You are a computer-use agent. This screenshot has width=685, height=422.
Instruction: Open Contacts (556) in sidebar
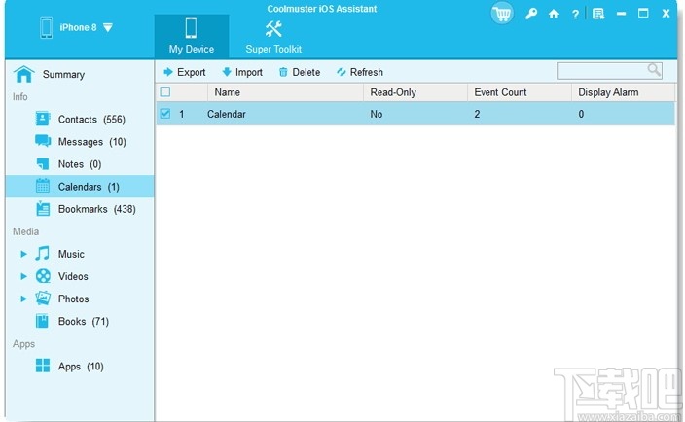click(x=91, y=120)
